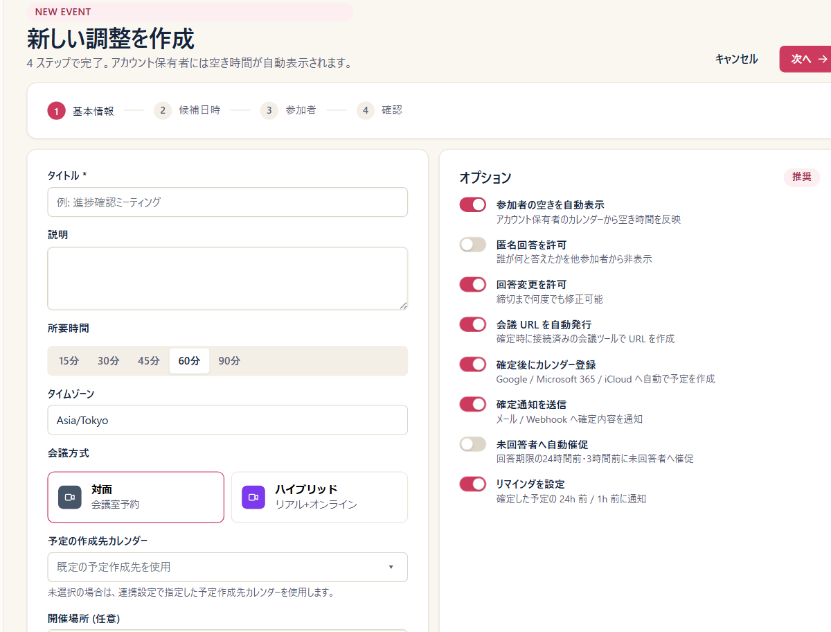Select 90分 duration

pyautogui.click(x=230, y=361)
